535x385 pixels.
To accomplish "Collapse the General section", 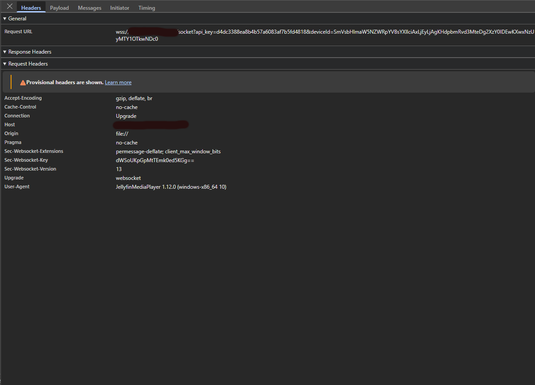I will coord(15,19).
